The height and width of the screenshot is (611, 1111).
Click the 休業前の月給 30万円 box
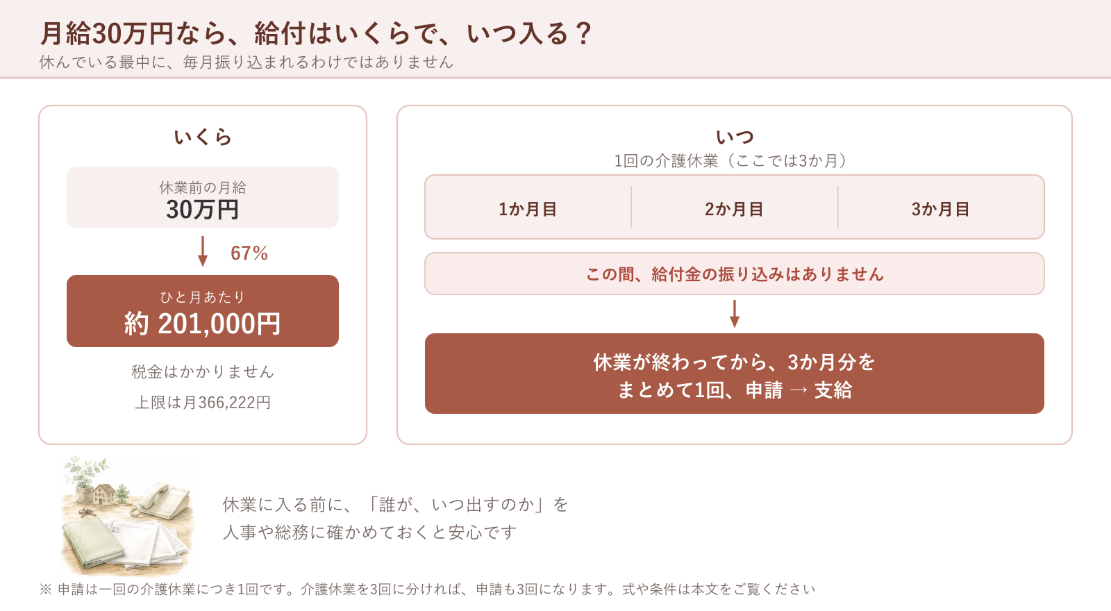click(203, 197)
